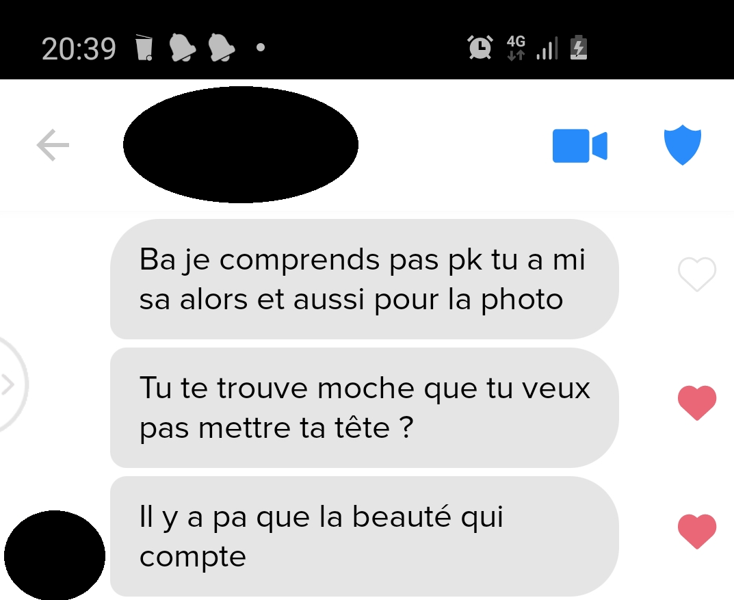Viewport: 734px width, 600px height.
Task: Tap the second bell notification icon
Action: (x=221, y=48)
